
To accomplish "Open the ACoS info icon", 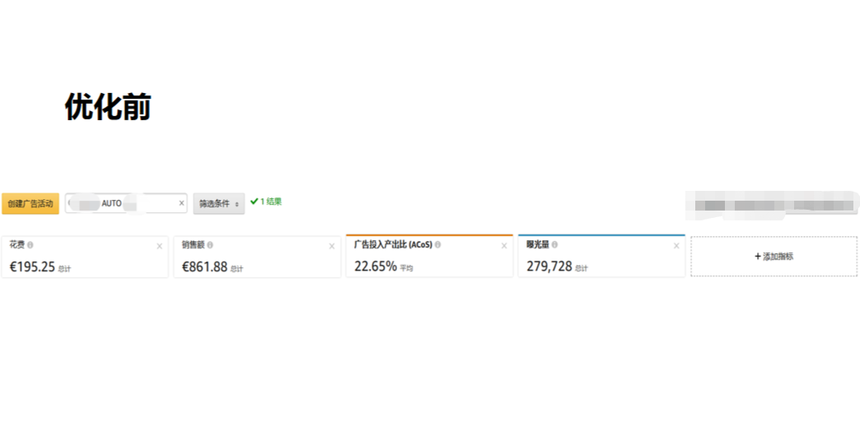I will [x=437, y=245].
